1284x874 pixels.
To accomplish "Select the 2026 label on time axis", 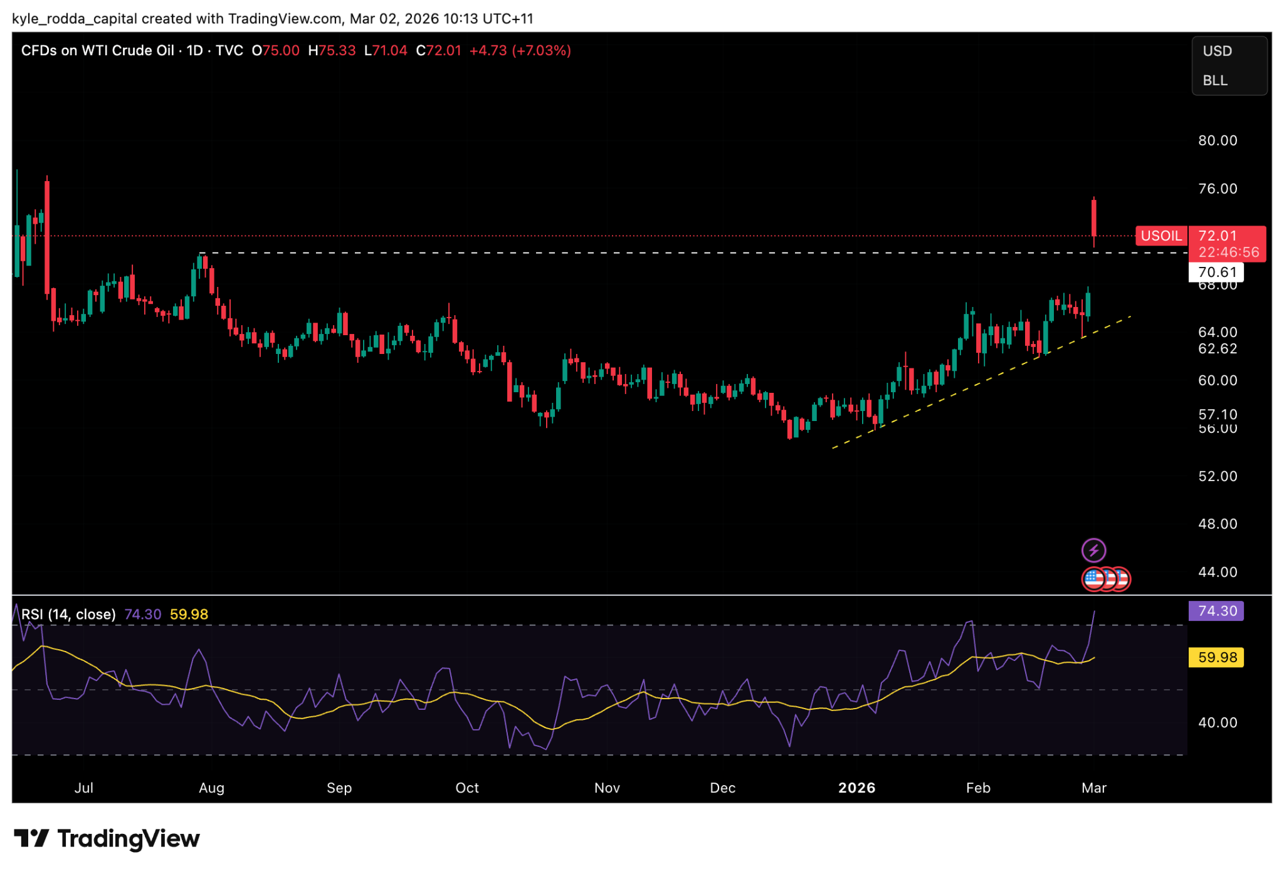I will 856,788.
